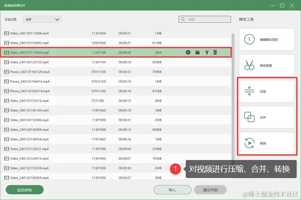Click the file list vertical scrollbar
The height and width of the screenshot is (200, 301).
pyautogui.click(x=233, y=96)
